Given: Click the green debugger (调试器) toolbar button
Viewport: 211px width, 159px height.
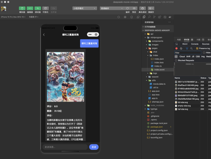Looking at the screenshot, I should tap(38, 8).
